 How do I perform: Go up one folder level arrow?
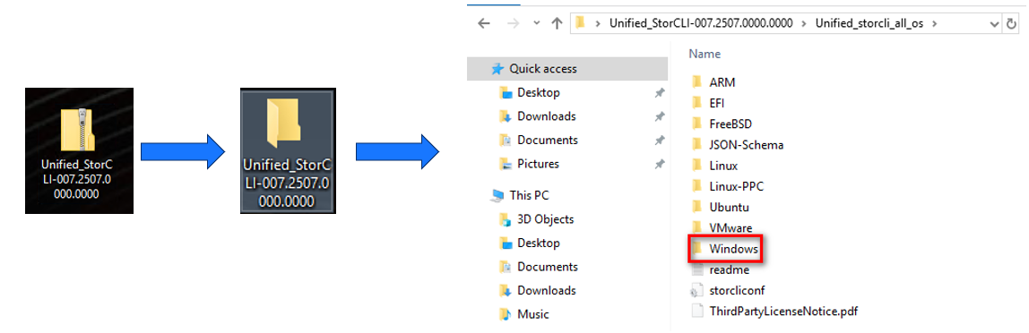point(558,23)
